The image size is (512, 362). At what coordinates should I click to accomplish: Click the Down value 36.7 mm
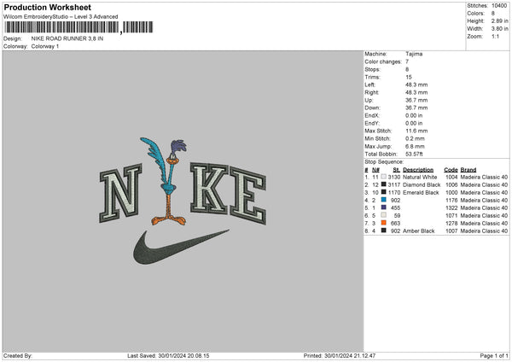(x=416, y=108)
